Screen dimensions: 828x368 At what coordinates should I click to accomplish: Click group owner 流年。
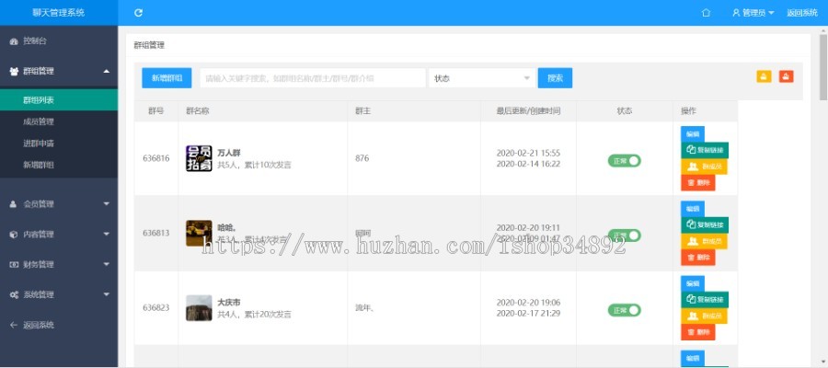(x=365, y=308)
